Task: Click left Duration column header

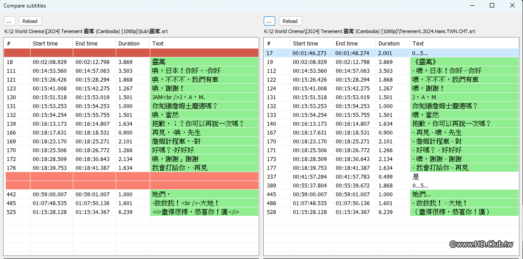Action: tap(133, 43)
